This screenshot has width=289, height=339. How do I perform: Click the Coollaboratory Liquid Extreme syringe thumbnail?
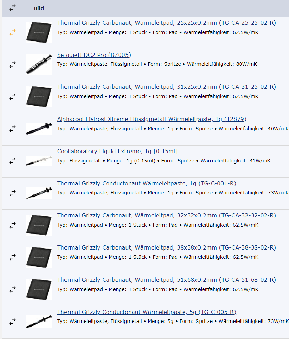(39, 161)
